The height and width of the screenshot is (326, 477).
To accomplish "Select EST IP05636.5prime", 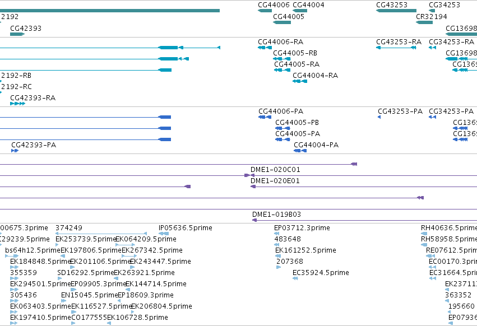I will (x=186, y=228).
